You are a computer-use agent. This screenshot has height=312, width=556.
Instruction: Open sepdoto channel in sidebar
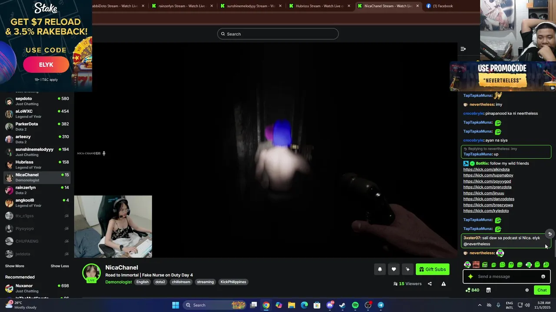click(x=37, y=101)
